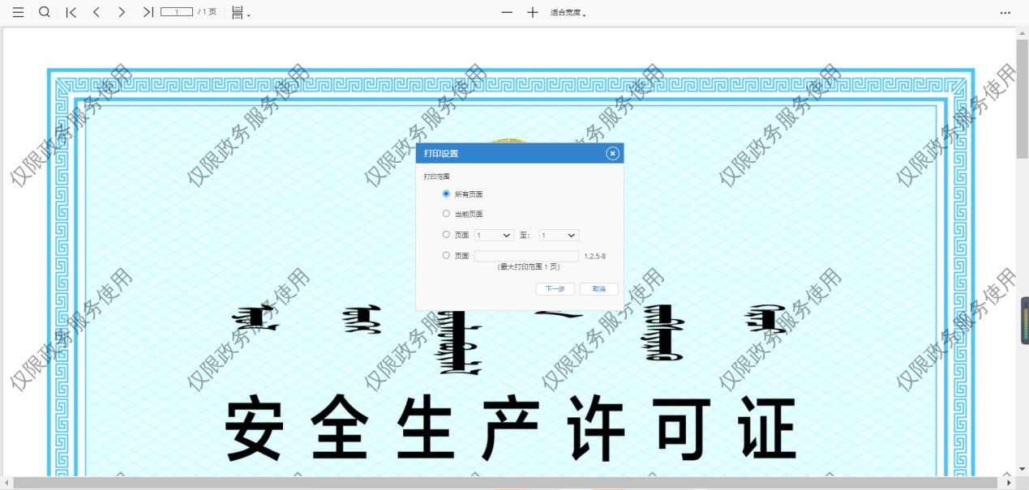Viewport: 1029px width, 490px height.
Task: Click the zoom out minus icon
Action: tap(507, 13)
